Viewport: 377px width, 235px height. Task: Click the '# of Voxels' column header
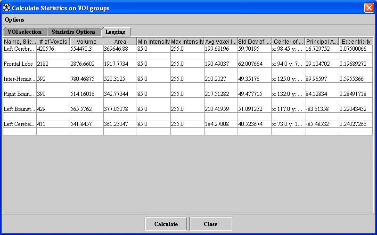[53, 42]
